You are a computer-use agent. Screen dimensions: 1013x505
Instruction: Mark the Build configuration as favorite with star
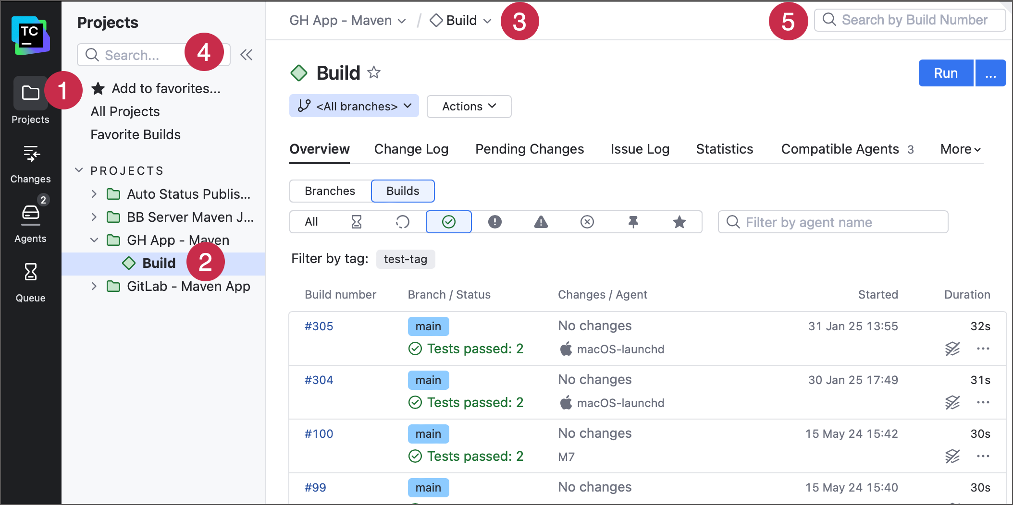click(374, 73)
